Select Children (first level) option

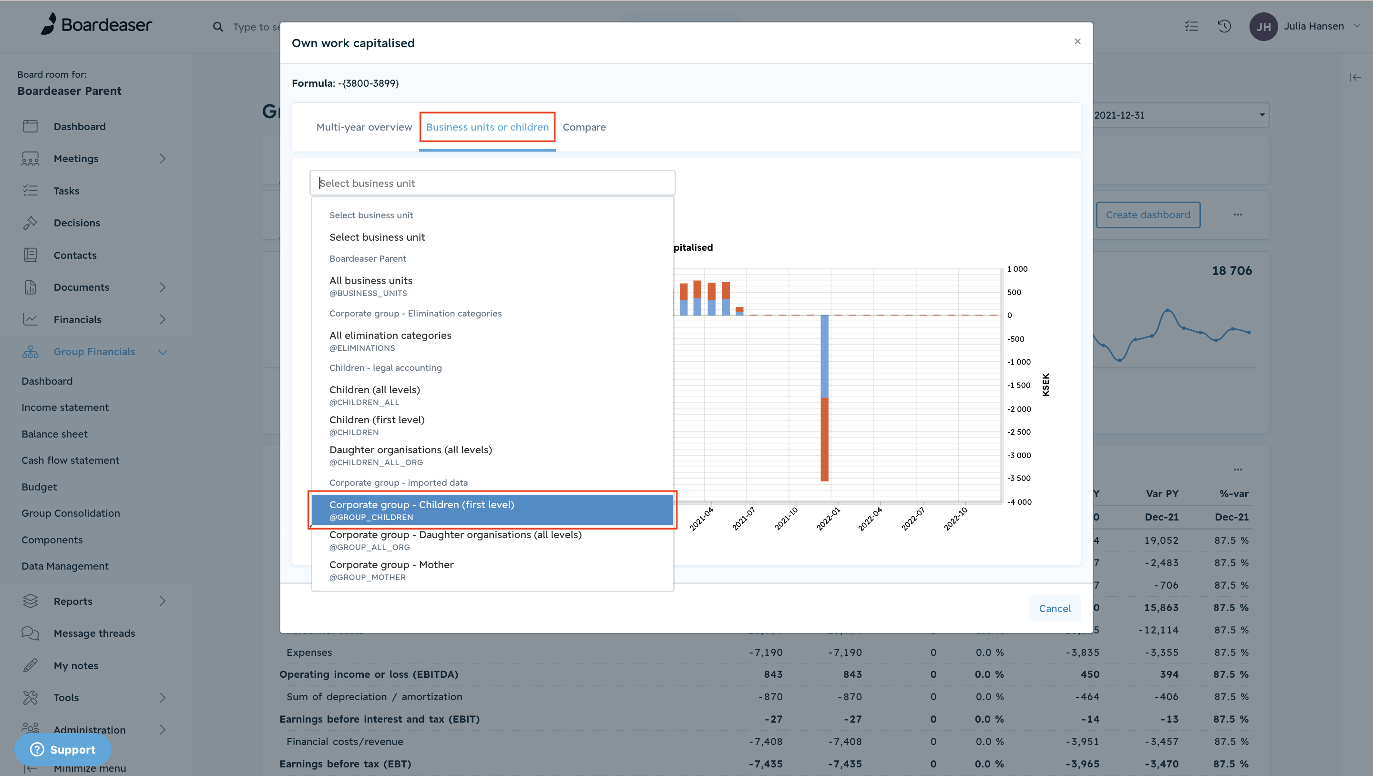tap(492, 425)
